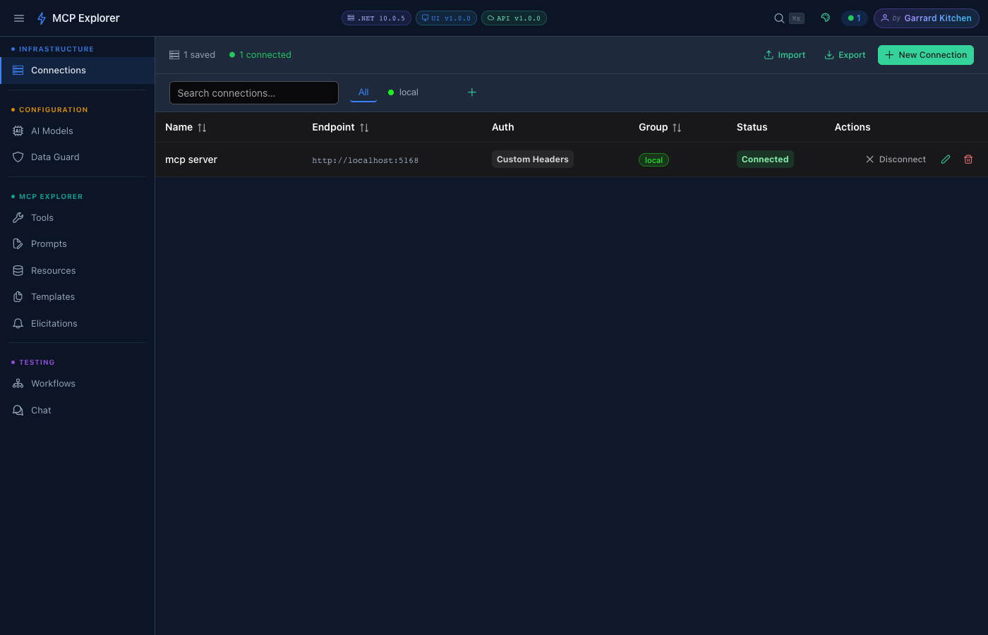The width and height of the screenshot is (988, 635).
Task: Toggle Endpoint column sorting
Action: coord(364,127)
